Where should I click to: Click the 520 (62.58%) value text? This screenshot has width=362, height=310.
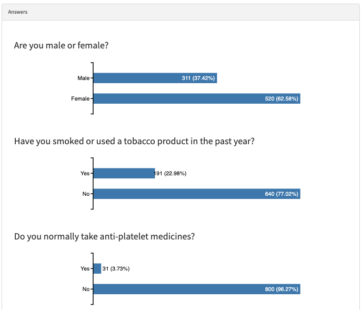pos(281,98)
